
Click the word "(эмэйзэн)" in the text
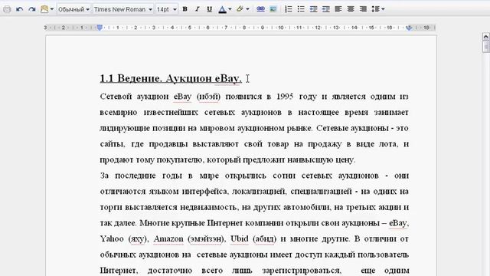[206, 239]
